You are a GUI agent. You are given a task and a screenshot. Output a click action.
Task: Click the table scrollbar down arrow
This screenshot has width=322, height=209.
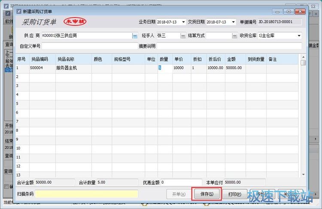coord(303,174)
